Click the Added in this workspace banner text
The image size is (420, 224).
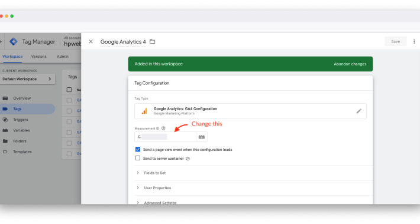159,64
